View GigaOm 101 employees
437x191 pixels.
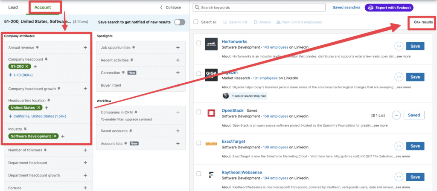(x=265, y=78)
